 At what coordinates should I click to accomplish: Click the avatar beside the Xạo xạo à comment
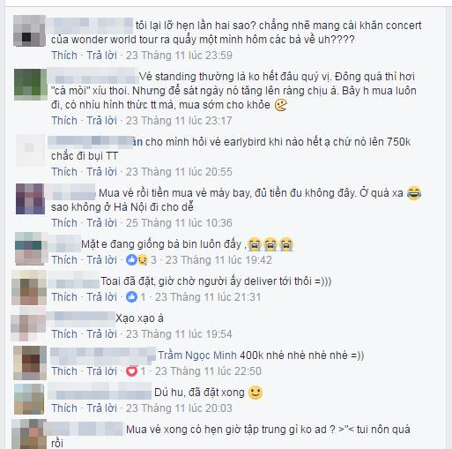(28, 324)
